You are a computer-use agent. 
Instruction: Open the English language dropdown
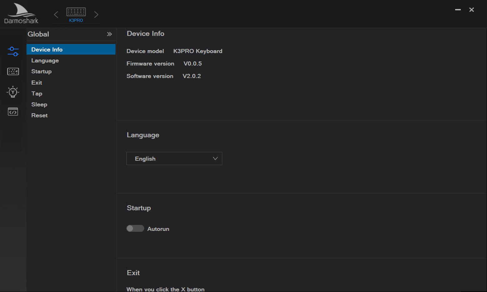pyautogui.click(x=174, y=158)
